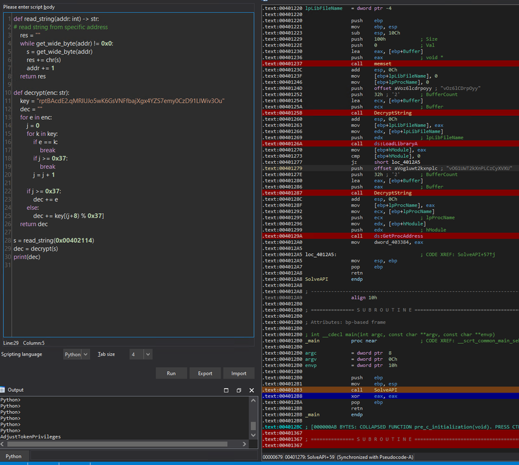
Task: Run the script
Action: pos(171,373)
